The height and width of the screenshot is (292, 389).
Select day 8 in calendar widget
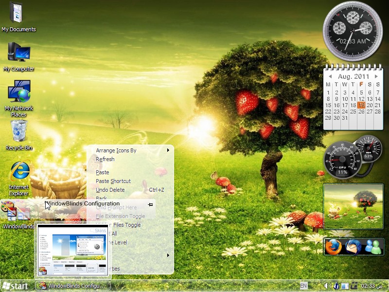pyautogui.click(x=328, y=99)
